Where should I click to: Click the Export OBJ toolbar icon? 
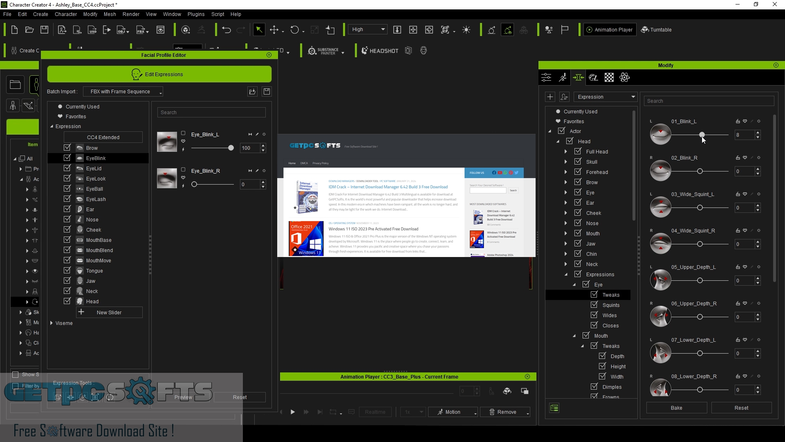click(x=121, y=30)
